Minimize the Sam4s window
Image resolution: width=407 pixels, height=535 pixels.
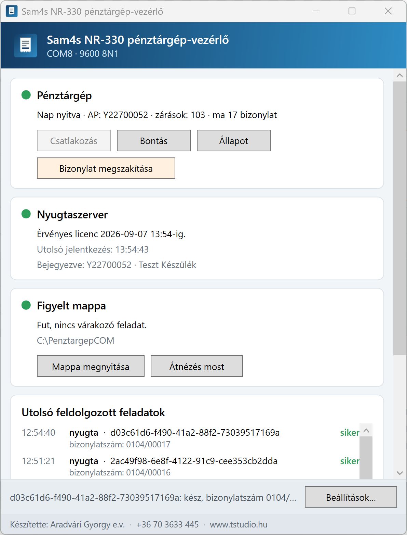316,11
